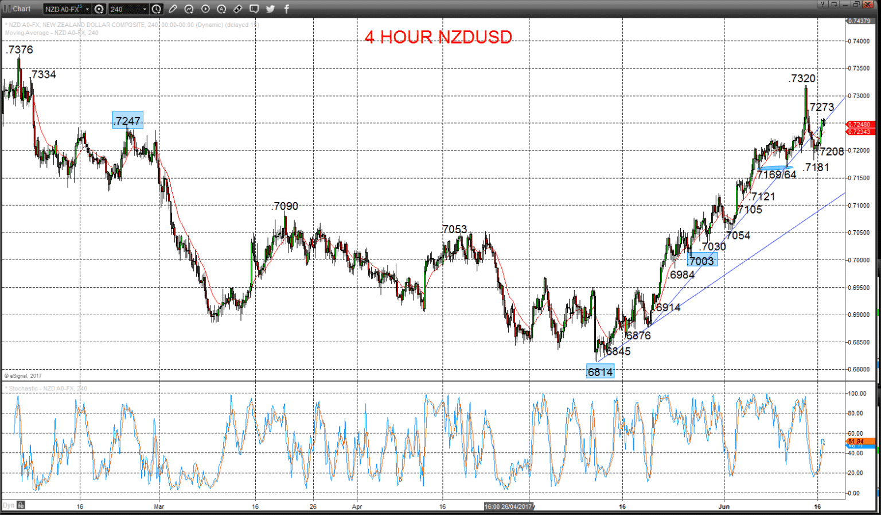Open the chat comment bubble icon
The height and width of the screenshot is (515, 881).
(254, 9)
